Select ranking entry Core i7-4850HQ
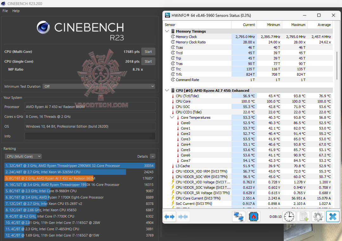Image resolution: width=342 pixels, height=241 pixels. 80,229
